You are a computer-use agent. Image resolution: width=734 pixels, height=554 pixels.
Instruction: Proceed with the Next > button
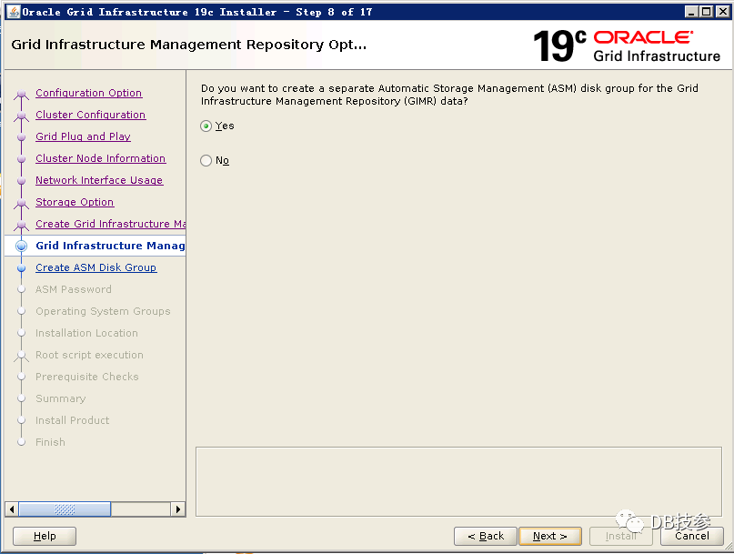click(x=550, y=536)
